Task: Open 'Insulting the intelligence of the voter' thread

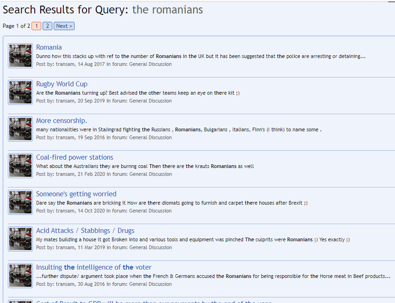Action: (94, 267)
